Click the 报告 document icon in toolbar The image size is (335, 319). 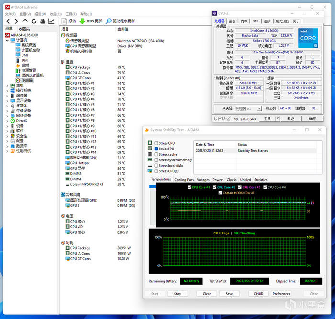(64, 21)
